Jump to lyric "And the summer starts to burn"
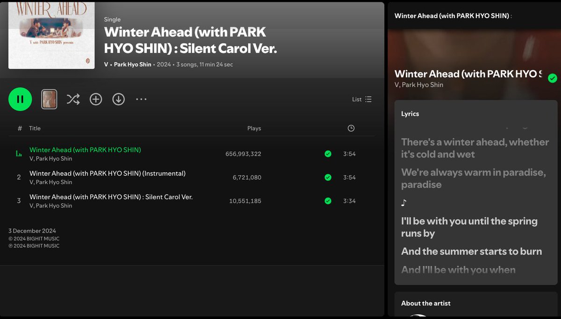Image resolution: width=561 pixels, height=319 pixels. coord(472,251)
